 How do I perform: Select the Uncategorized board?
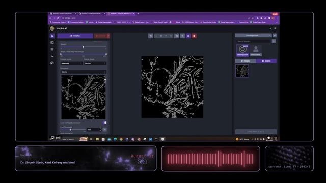pyautogui.click(x=242, y=50)
